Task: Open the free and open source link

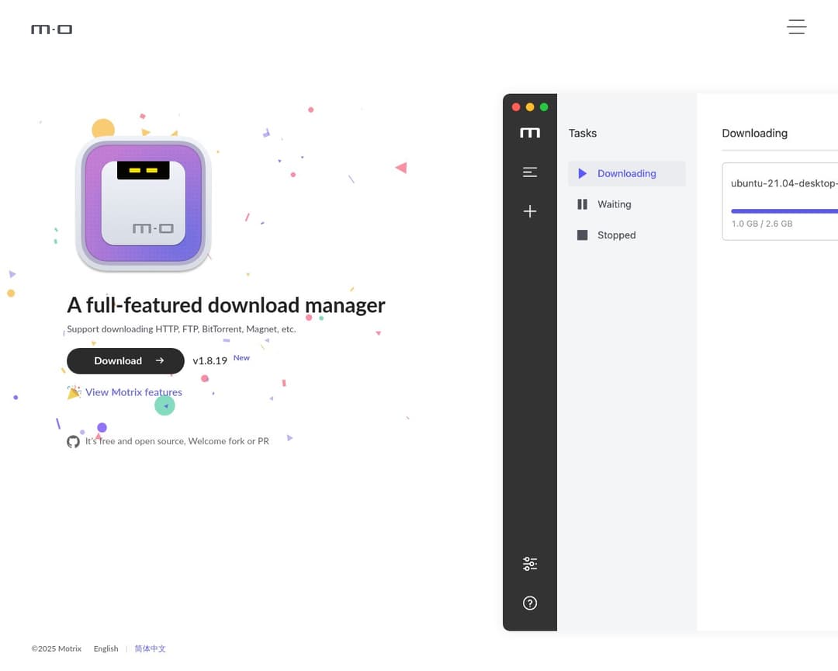Action: tap(177, 441)
